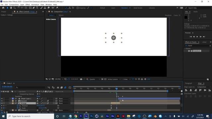
Task: Click the frame blending icon in the timeline toolbar
Action: point(62,88)
